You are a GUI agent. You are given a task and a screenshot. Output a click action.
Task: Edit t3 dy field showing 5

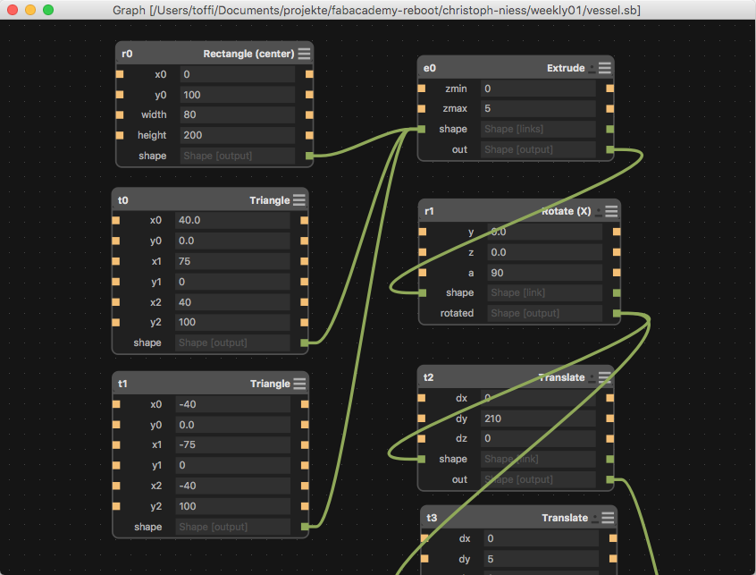tap(542, 559)
